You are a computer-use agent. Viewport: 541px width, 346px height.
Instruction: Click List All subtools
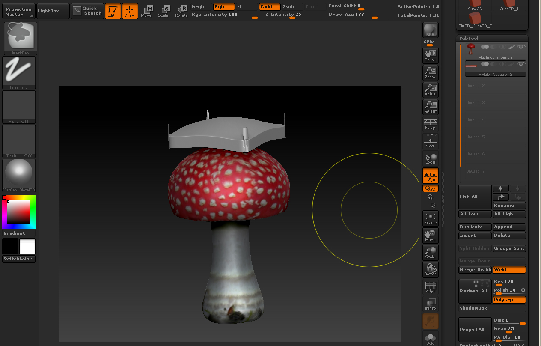(475, 197)
